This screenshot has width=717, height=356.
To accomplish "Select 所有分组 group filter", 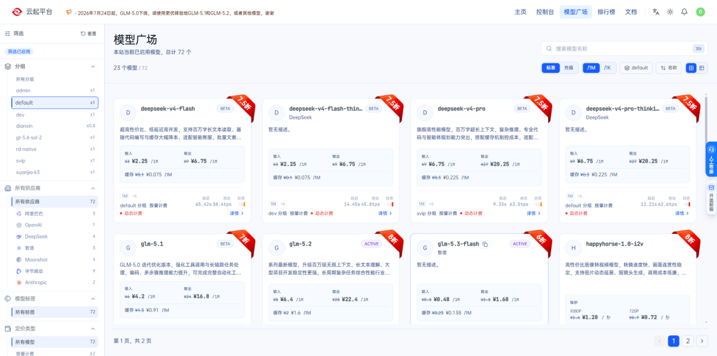I will click(55, 79).
